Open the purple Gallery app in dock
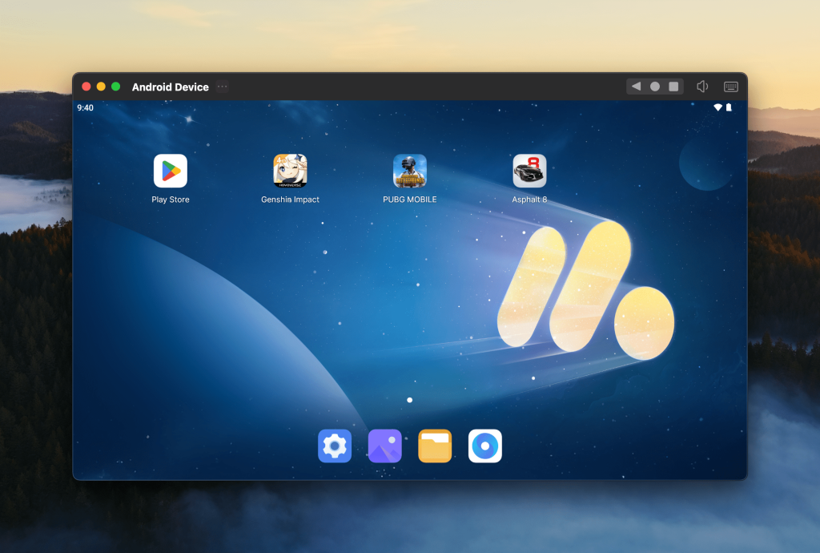Screen dimensions: 820x553 (x=384, y=446)
